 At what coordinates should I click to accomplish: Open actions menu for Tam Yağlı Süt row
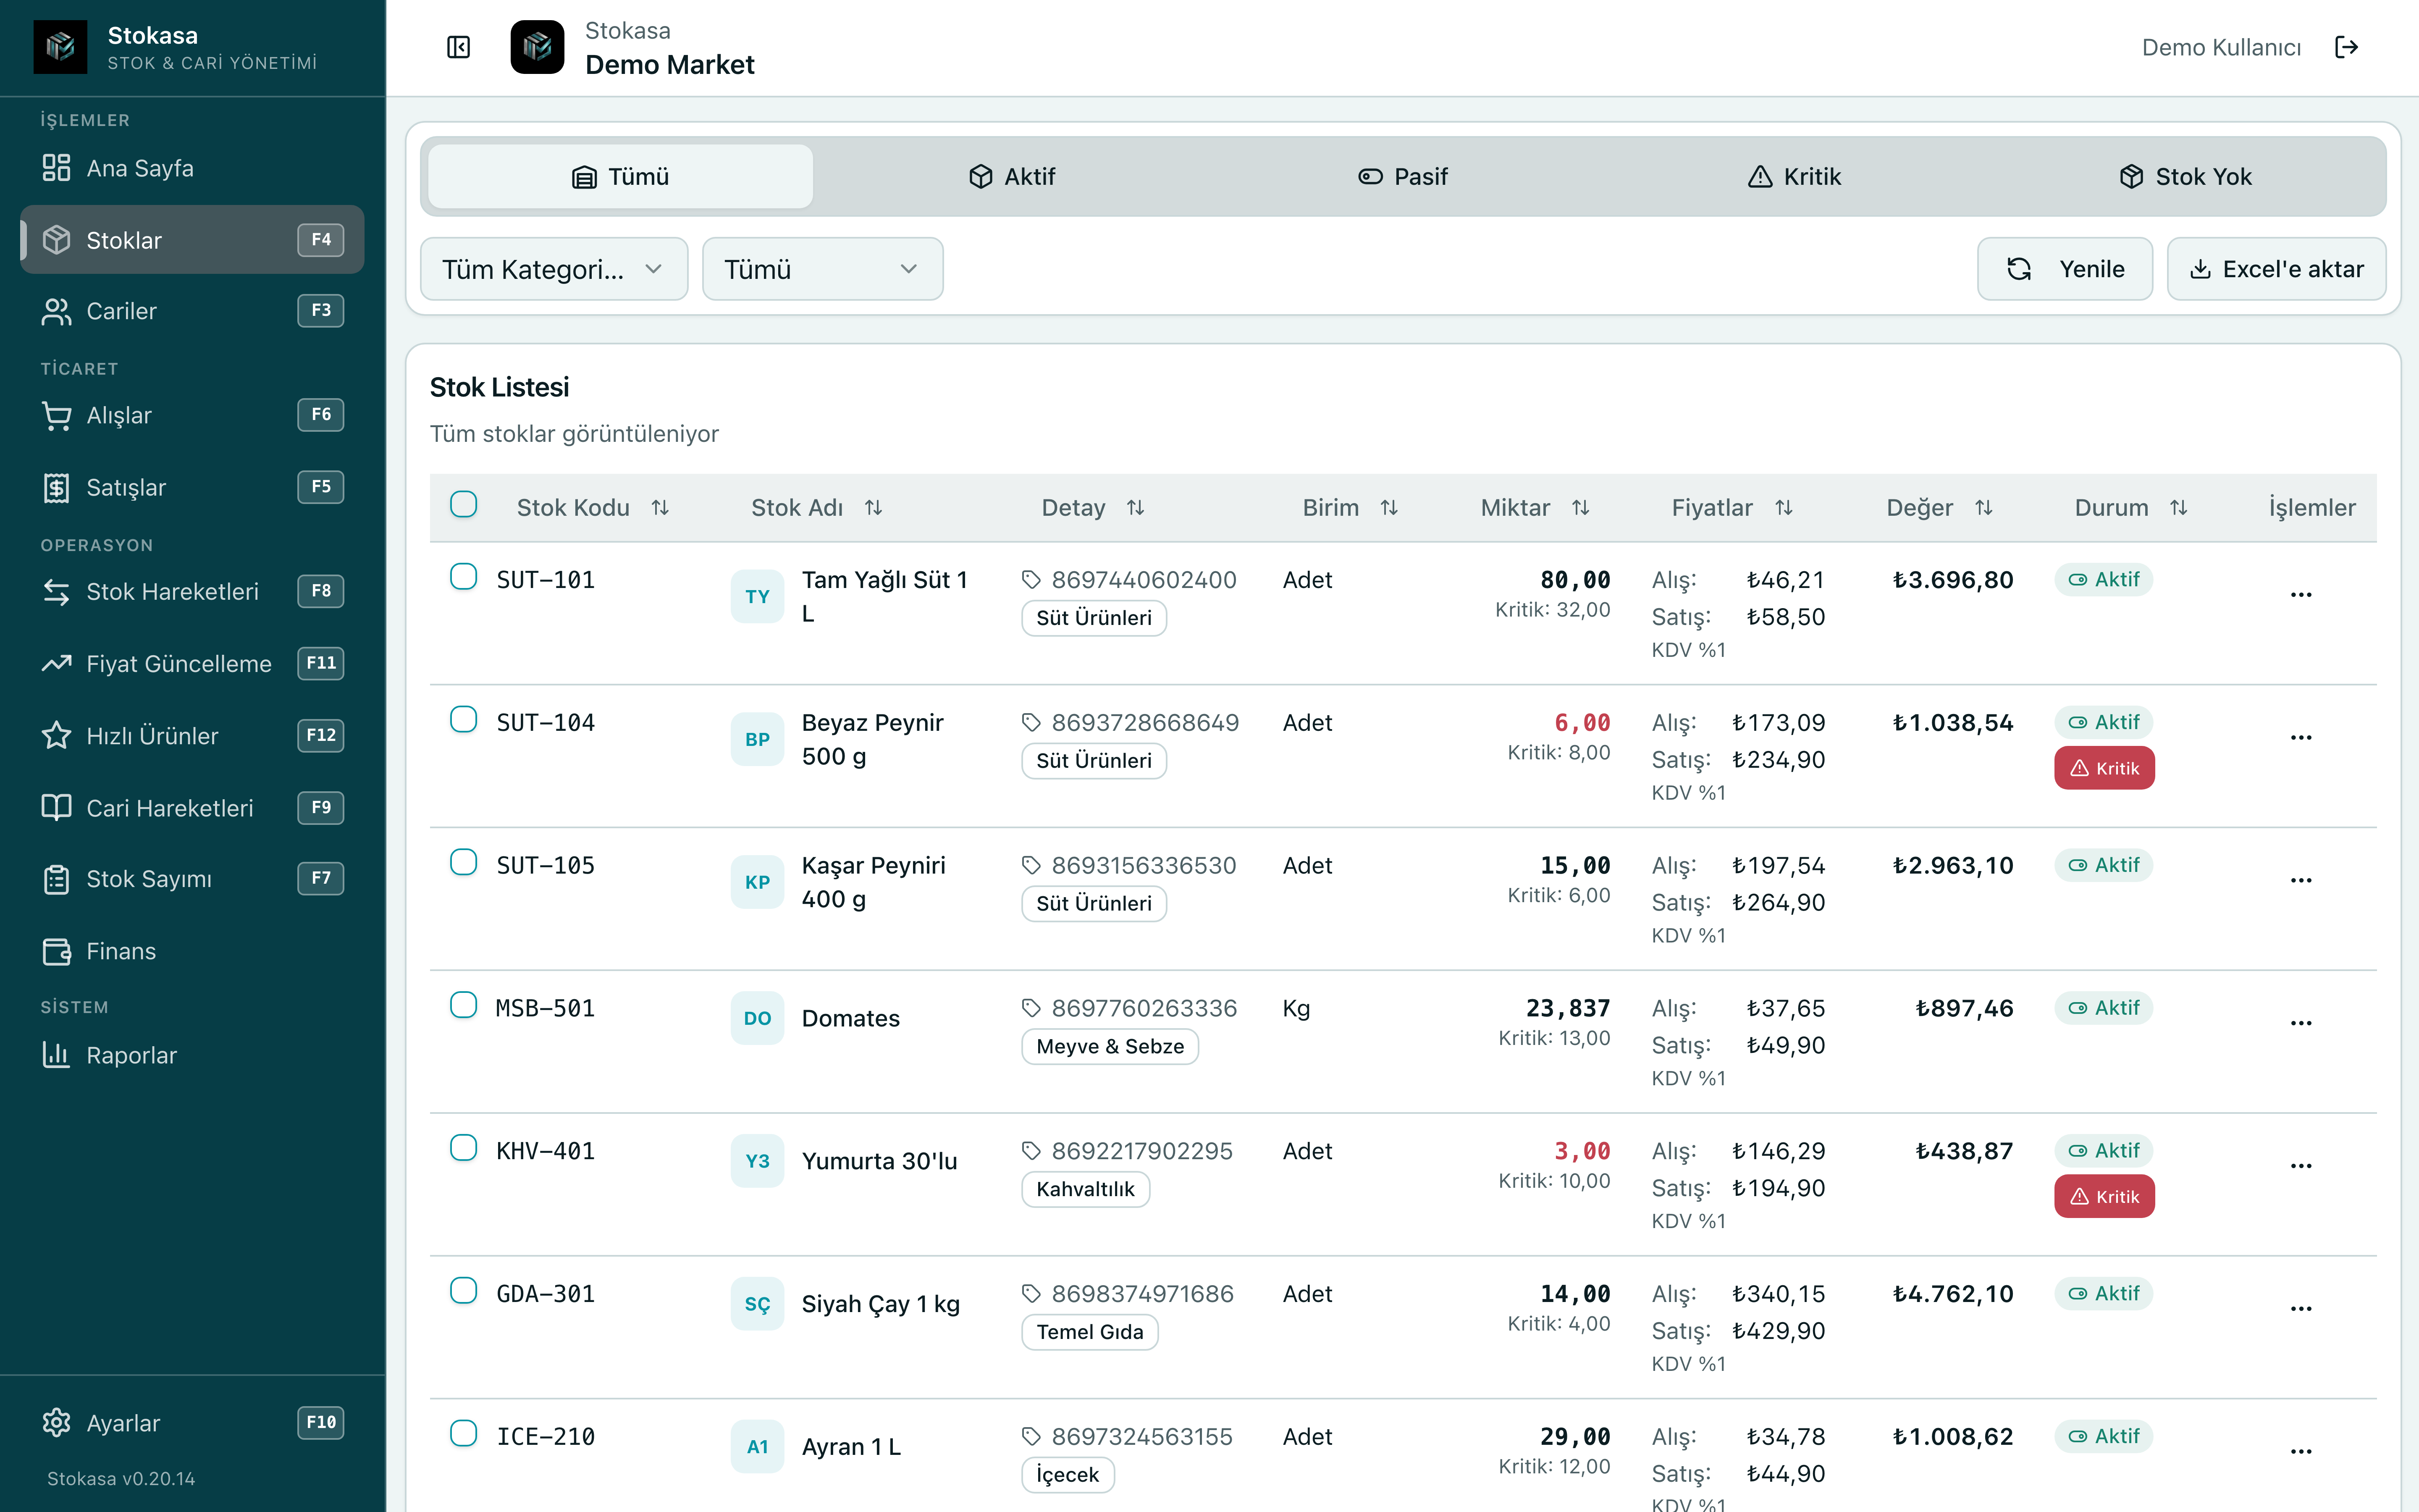tap(2300, 595)
